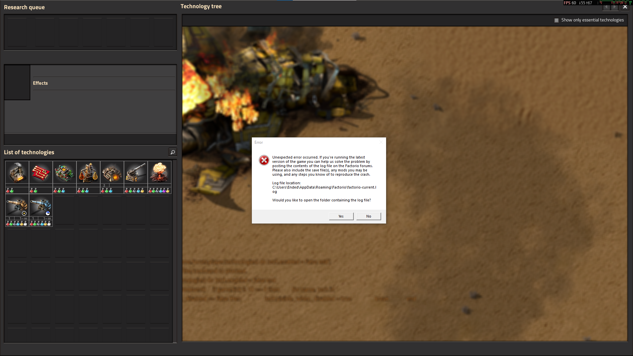Go back with the left arrow button
Image resolution: width=633 pixels, height=356 pixels.
click(x=606, y=7)
